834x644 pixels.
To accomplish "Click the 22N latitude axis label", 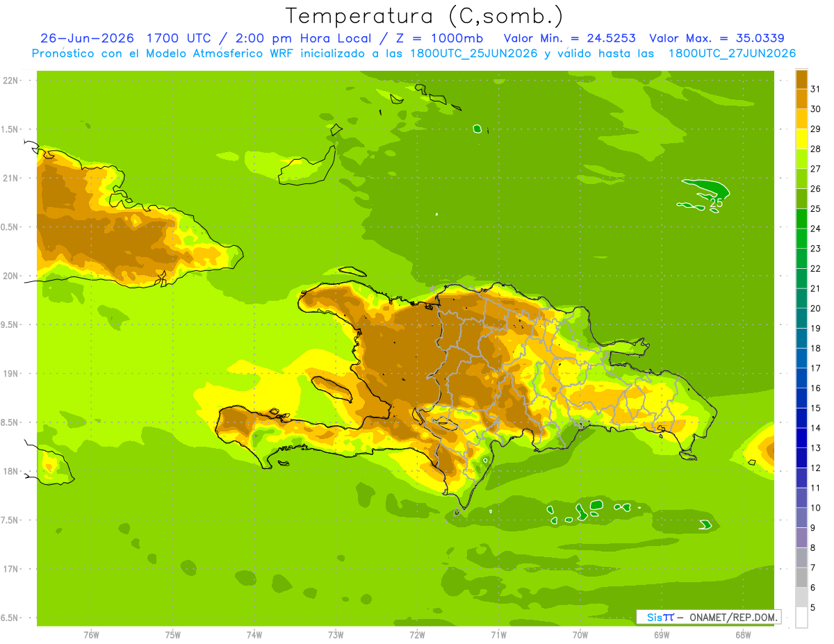I will click(10, 81).
